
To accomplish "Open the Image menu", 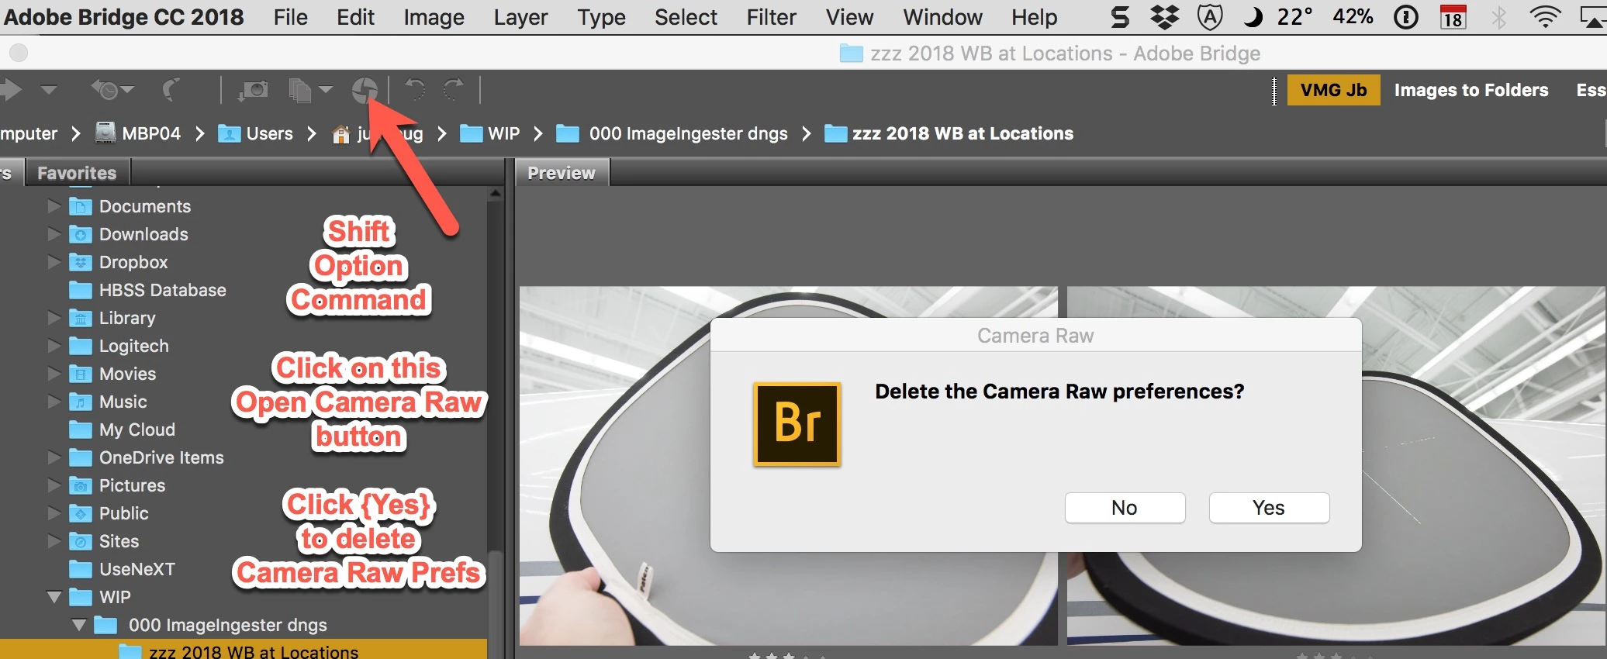I will click(434, 17).
